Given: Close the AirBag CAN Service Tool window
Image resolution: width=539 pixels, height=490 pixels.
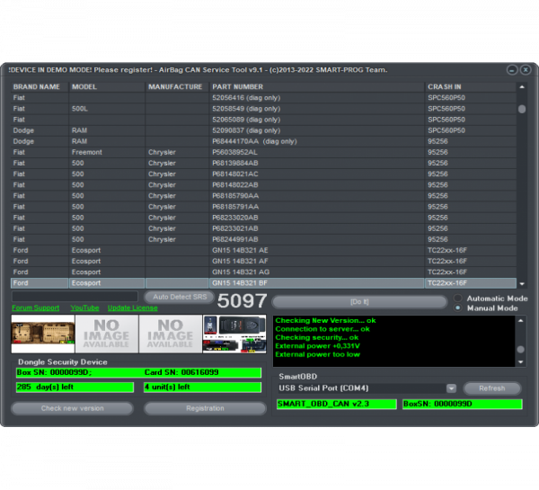Looking at the screenshot, I should click(526, 70).
